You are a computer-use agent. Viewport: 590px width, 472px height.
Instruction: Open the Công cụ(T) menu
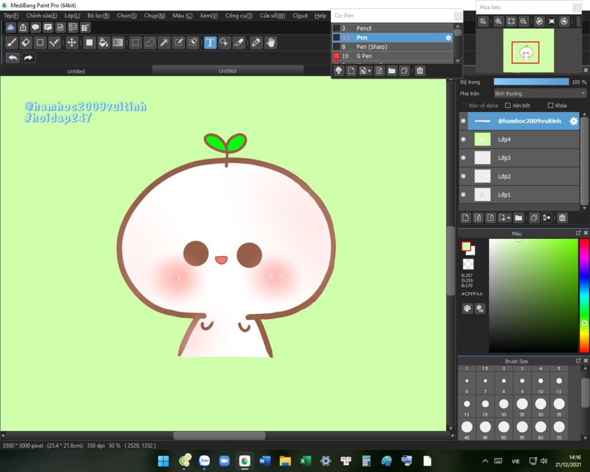point(239,16)
